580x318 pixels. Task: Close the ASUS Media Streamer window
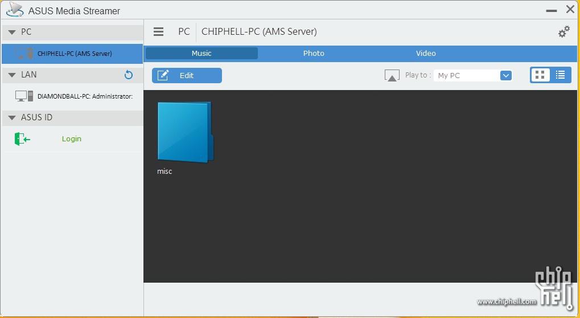(570, 9)
